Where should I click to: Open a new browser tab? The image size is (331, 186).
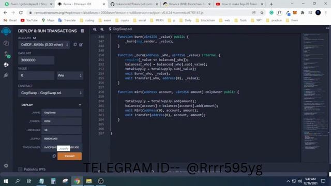pos(271,4)
